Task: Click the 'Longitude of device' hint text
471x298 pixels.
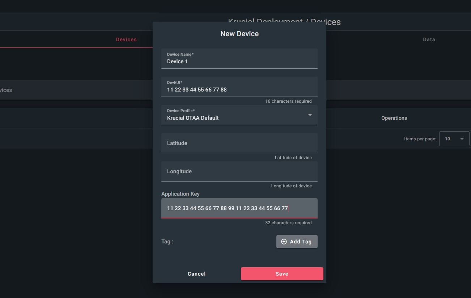Action: click(292, 186)
